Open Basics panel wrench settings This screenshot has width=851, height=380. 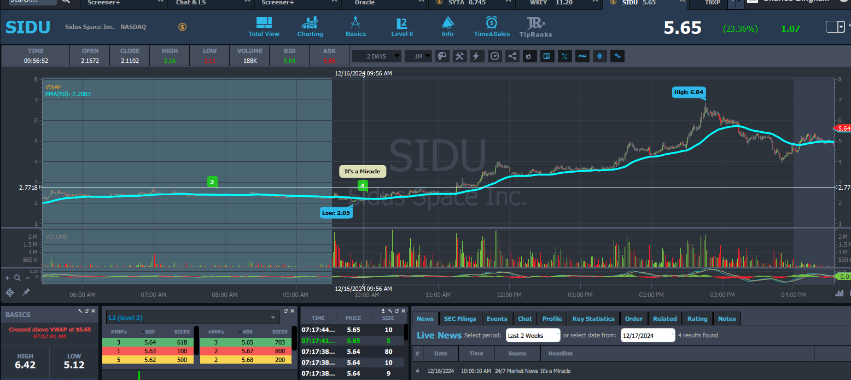click(80, 311)
